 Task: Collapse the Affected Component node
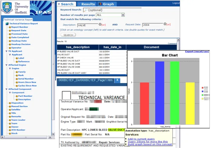[x=6, y=89]
